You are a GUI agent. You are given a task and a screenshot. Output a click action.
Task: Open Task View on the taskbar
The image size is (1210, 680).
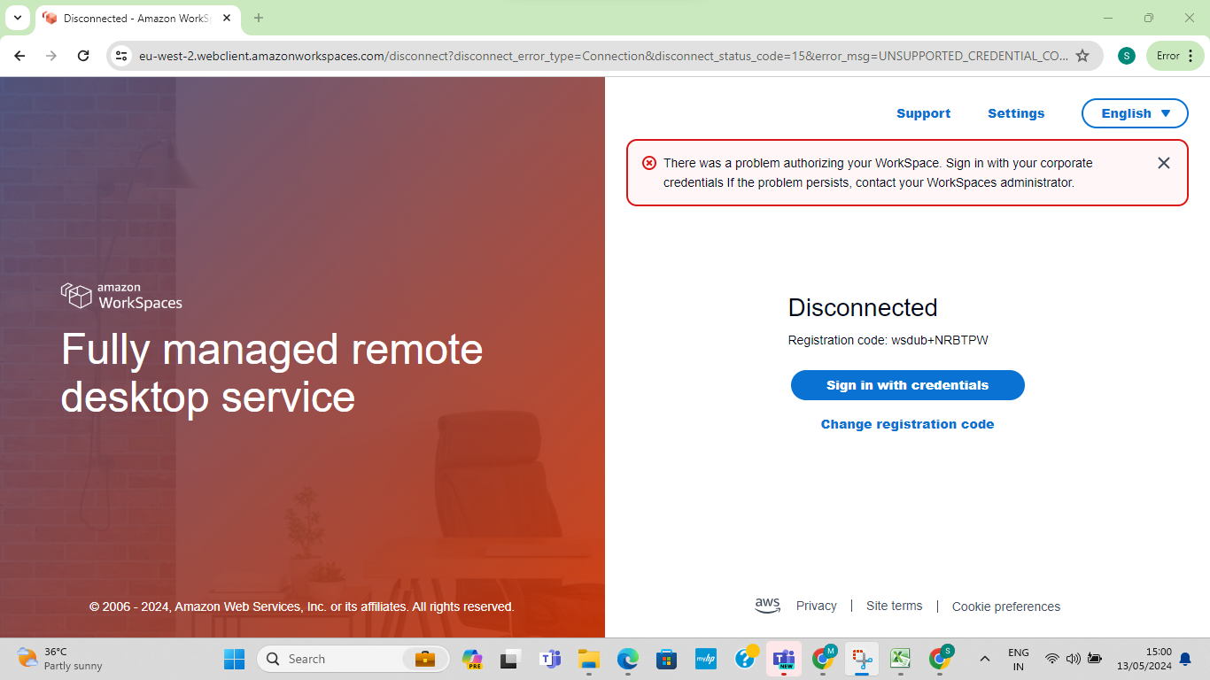click(509, 659)
